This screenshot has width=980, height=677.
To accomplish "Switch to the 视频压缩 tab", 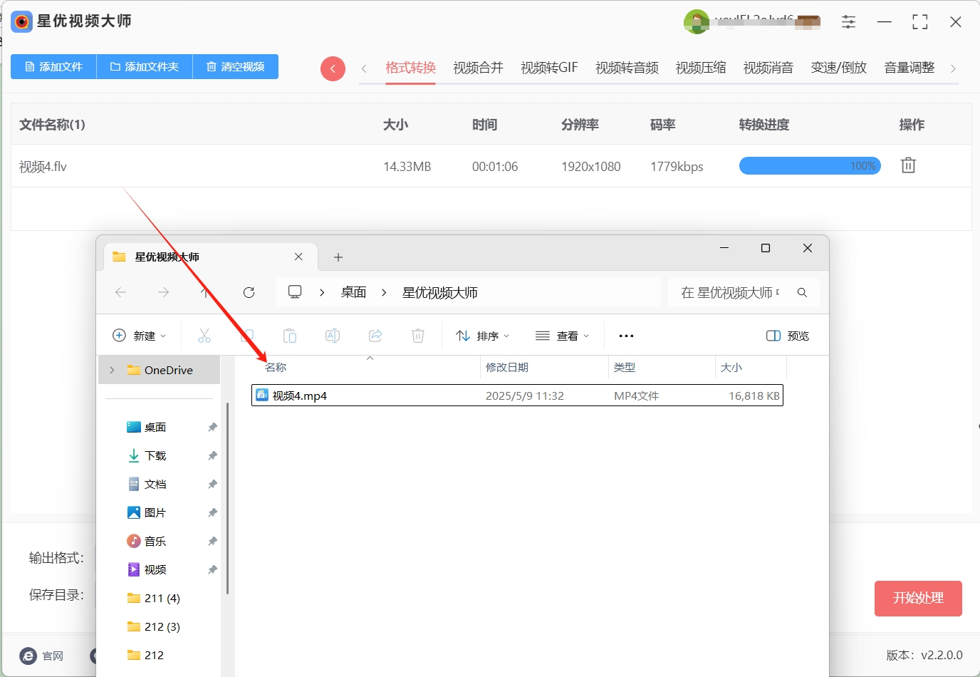I will click(701, 68).
